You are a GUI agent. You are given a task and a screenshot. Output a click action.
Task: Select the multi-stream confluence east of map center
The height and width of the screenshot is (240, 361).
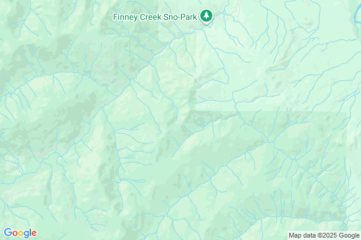point(268,139)
